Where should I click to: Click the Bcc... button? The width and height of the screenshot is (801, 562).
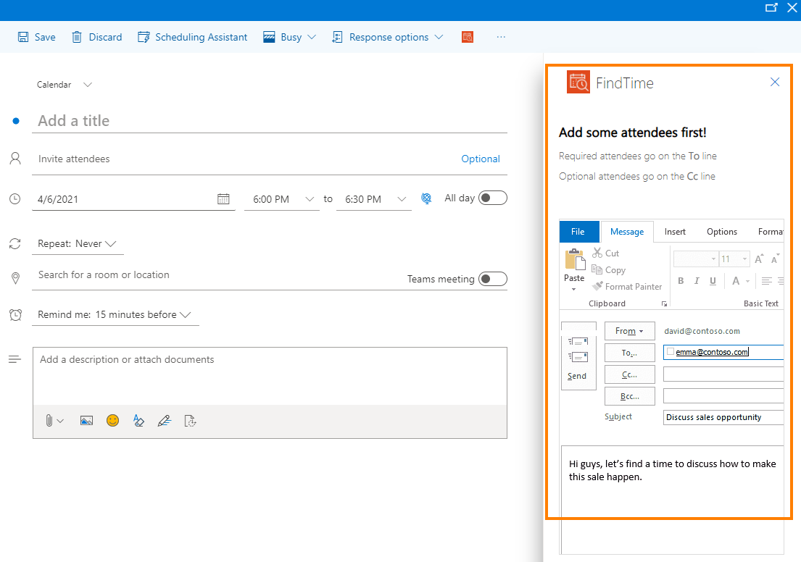[629, 396]
